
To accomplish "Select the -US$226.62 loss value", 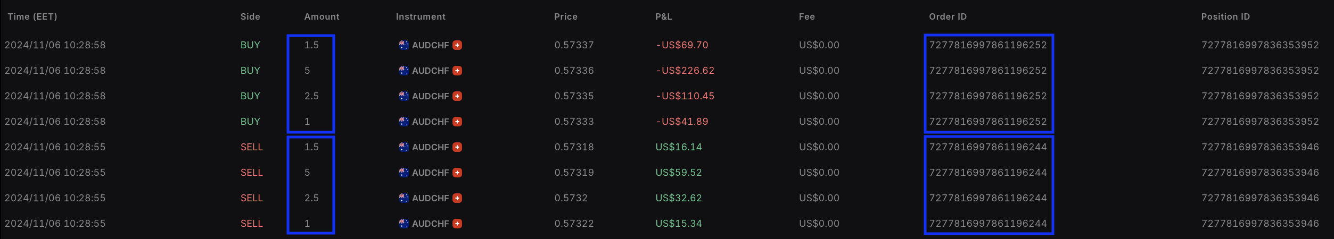I will [685, 71].
